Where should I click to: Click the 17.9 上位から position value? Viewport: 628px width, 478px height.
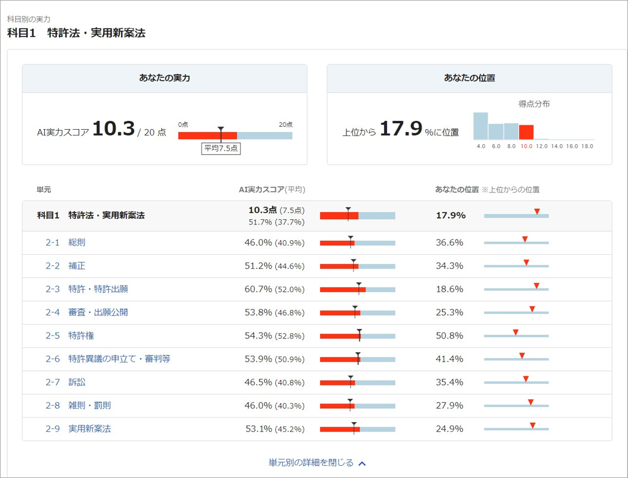click(401, 129)
